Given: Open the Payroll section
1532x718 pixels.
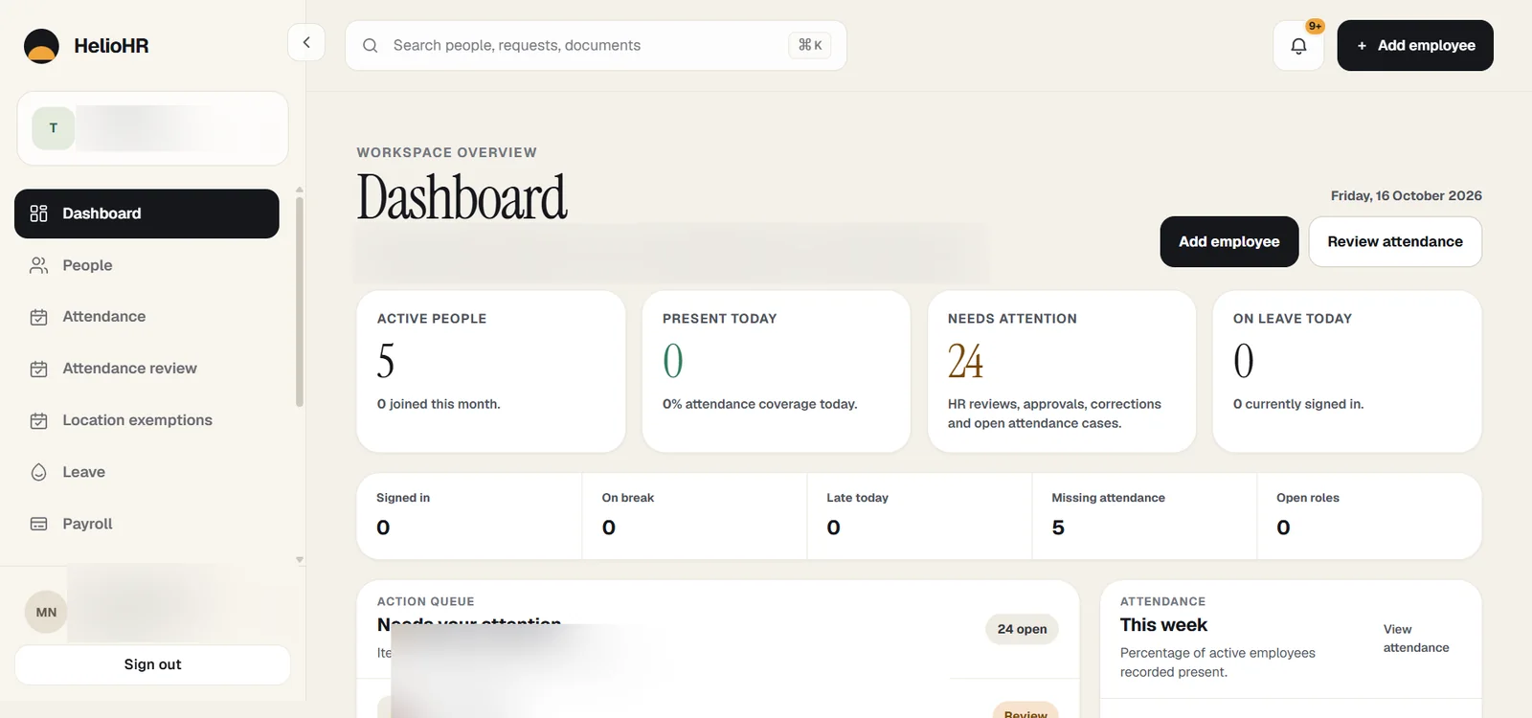Looking at the screenshot, I should click(146, 524).
